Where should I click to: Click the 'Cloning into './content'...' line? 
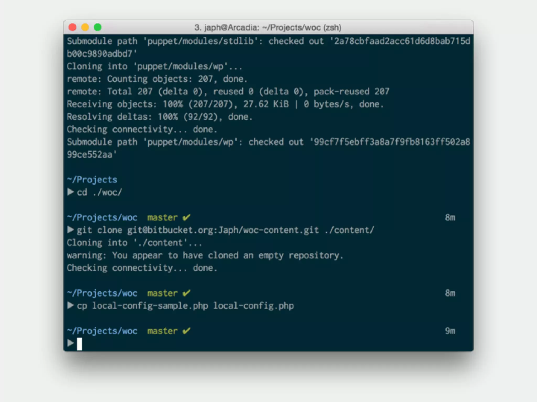134,243
